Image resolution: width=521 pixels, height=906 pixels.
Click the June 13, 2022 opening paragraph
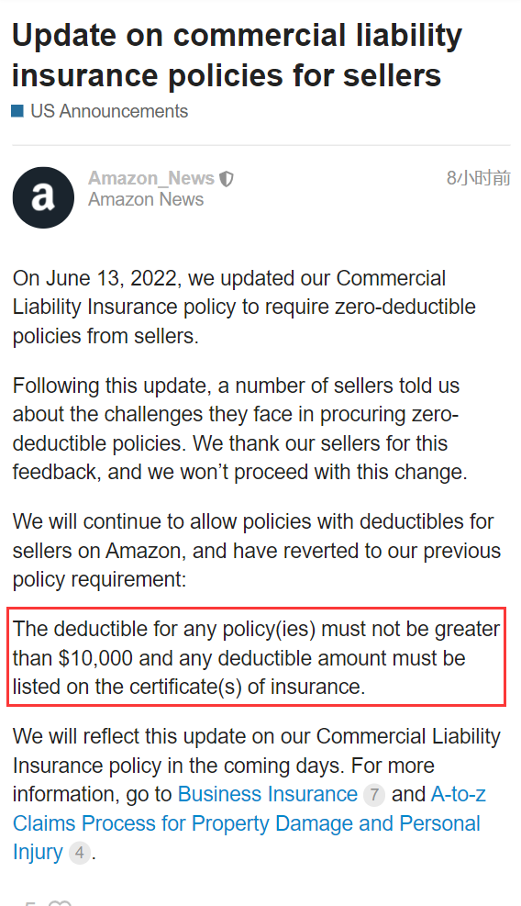click(x=244, y=307)
